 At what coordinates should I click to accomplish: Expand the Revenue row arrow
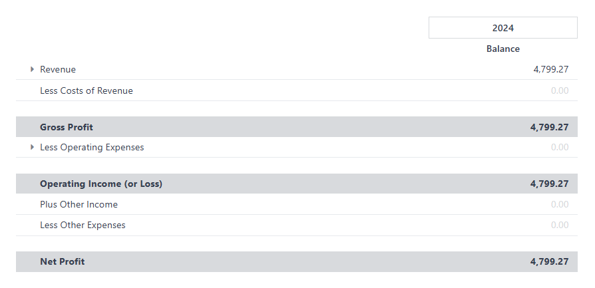click(32, 69)
